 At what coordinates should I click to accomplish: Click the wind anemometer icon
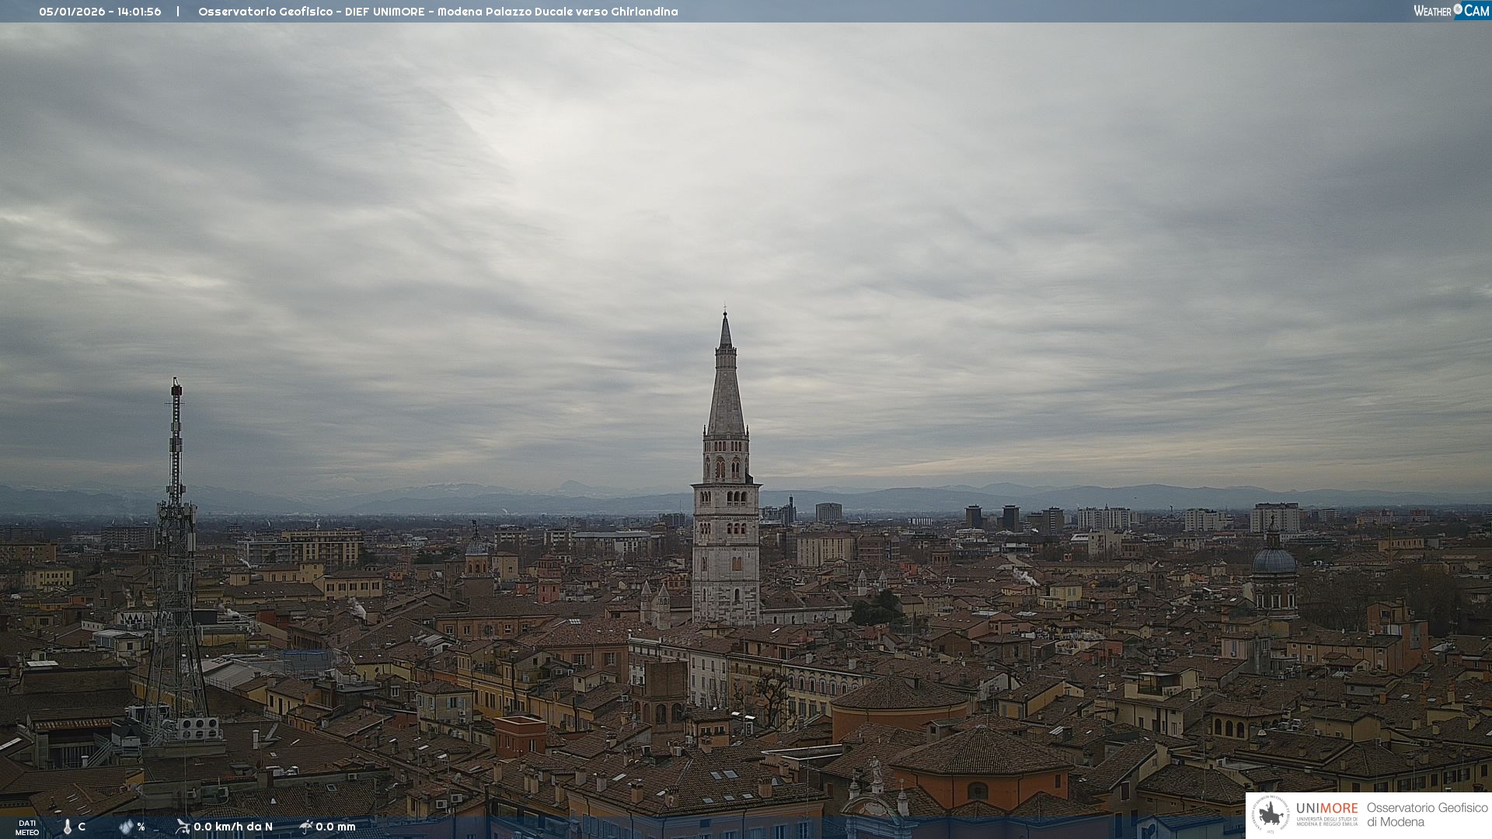tap(183, 827)
